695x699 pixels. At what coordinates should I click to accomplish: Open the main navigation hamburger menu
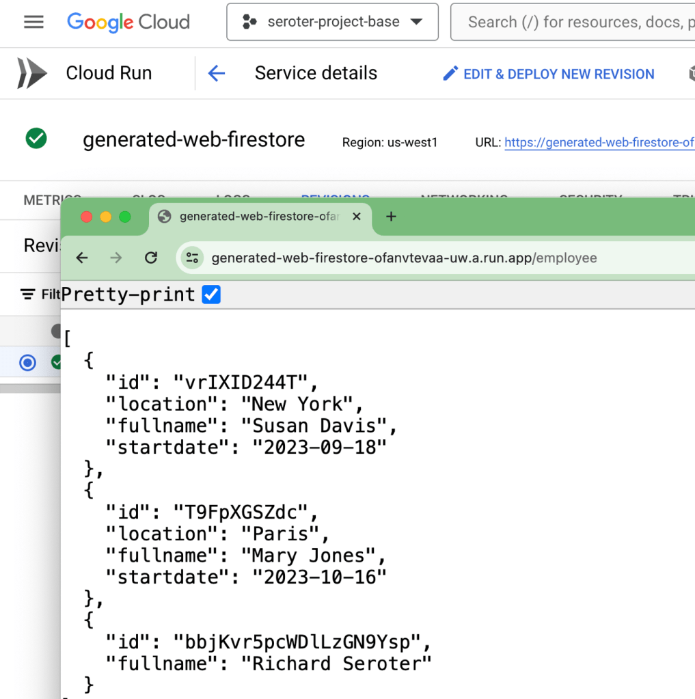point(33,22)
